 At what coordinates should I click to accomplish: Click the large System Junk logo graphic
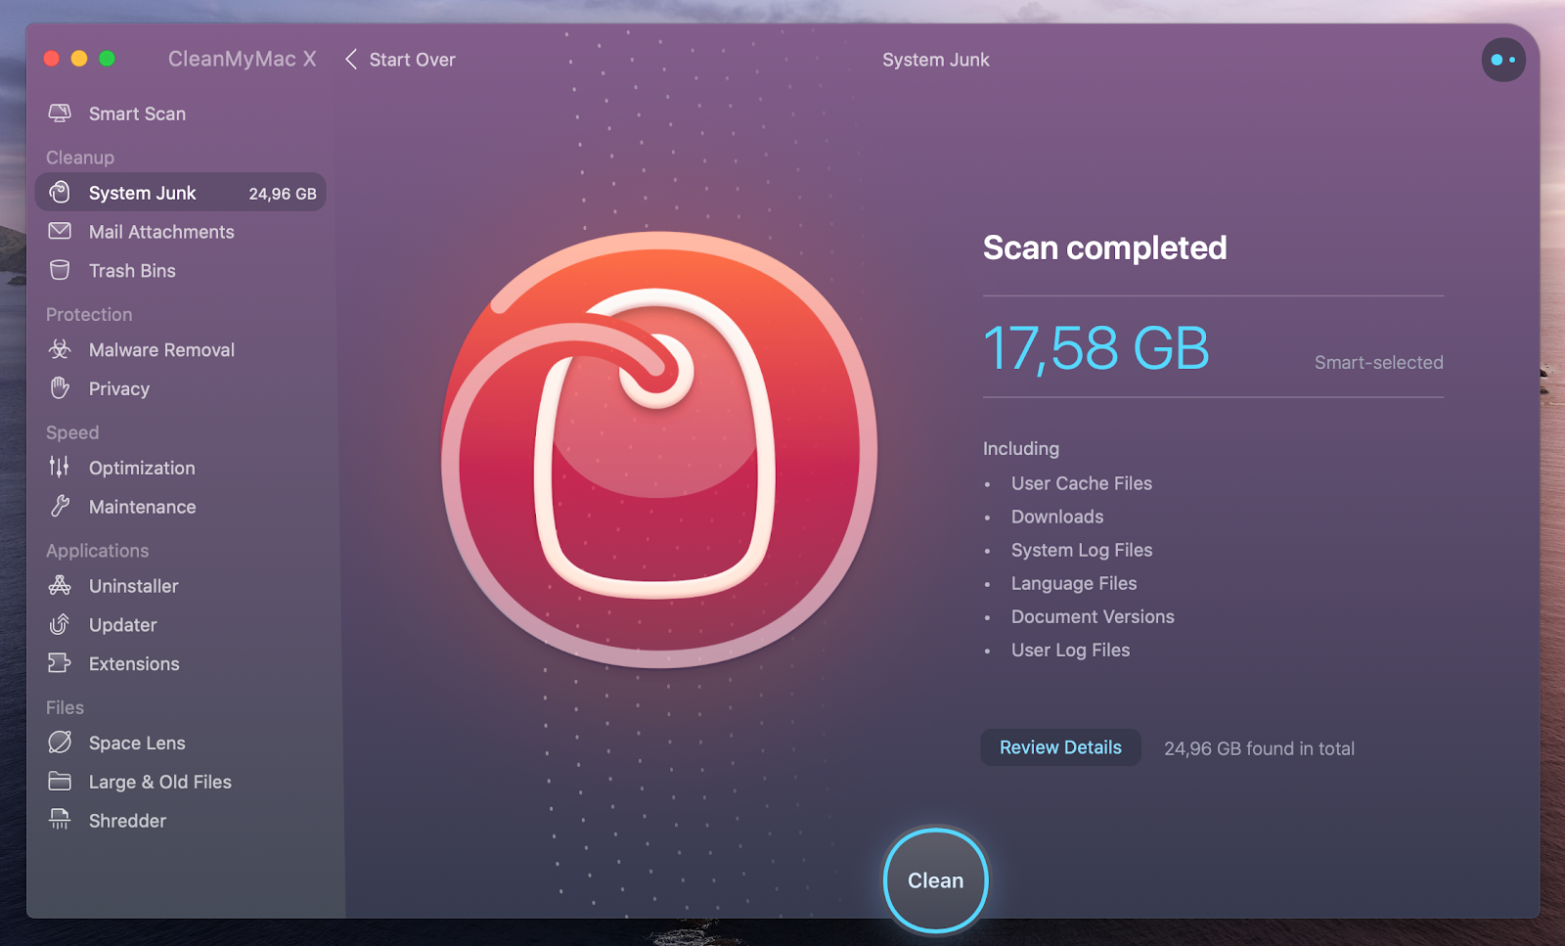click(659, 450)
